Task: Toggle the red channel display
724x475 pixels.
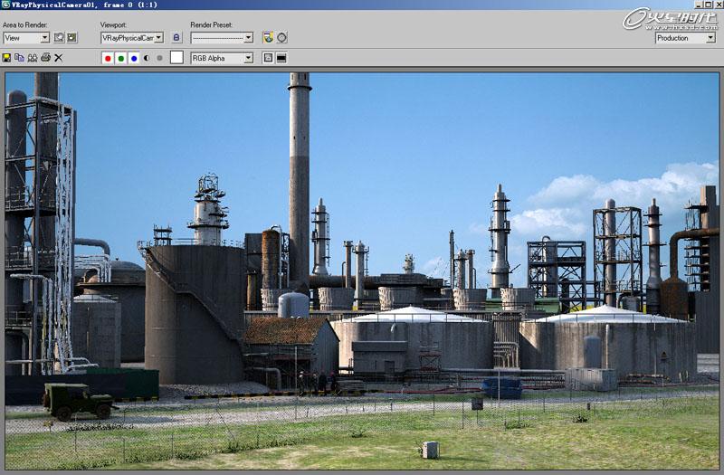Action: tap(108, 58)
